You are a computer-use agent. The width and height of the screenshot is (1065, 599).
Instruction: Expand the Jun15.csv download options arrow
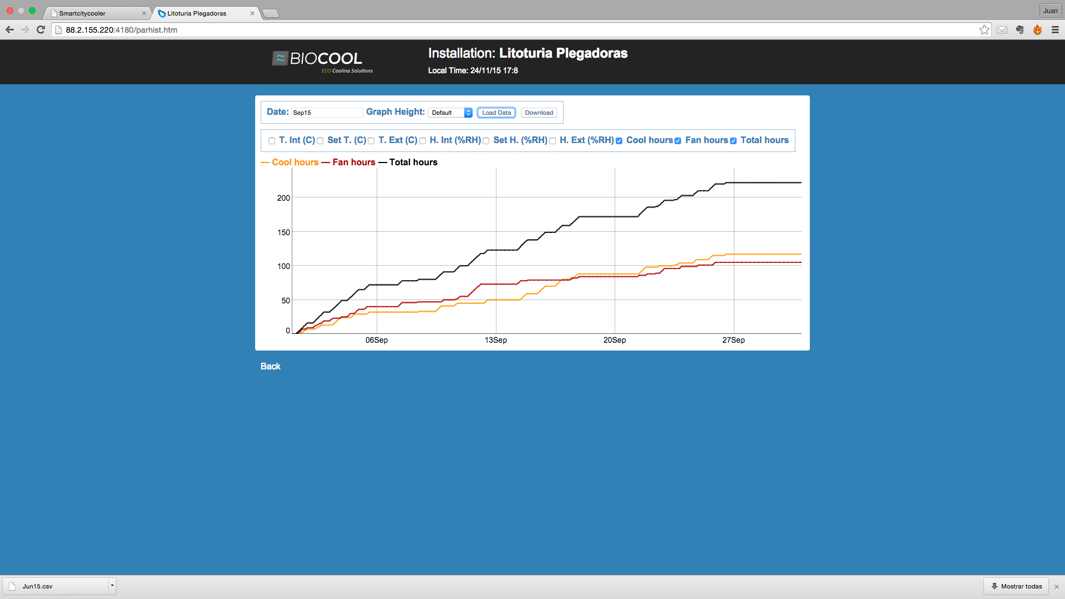112,586
